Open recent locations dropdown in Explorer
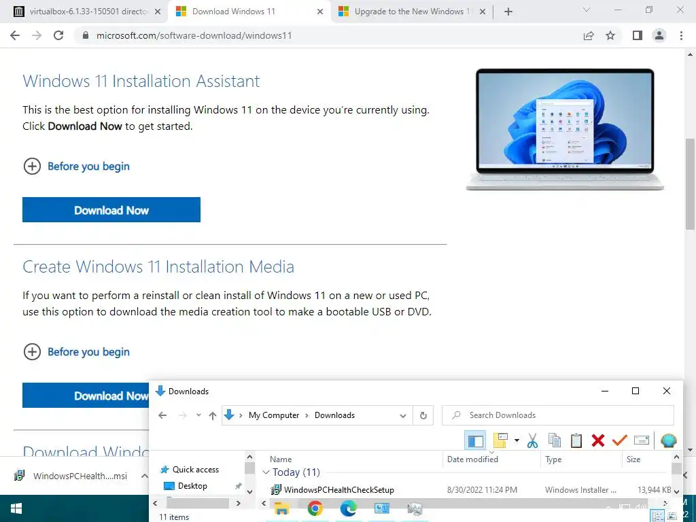The height and width of the screenshot is (522, 696). (x=198, y=415)
